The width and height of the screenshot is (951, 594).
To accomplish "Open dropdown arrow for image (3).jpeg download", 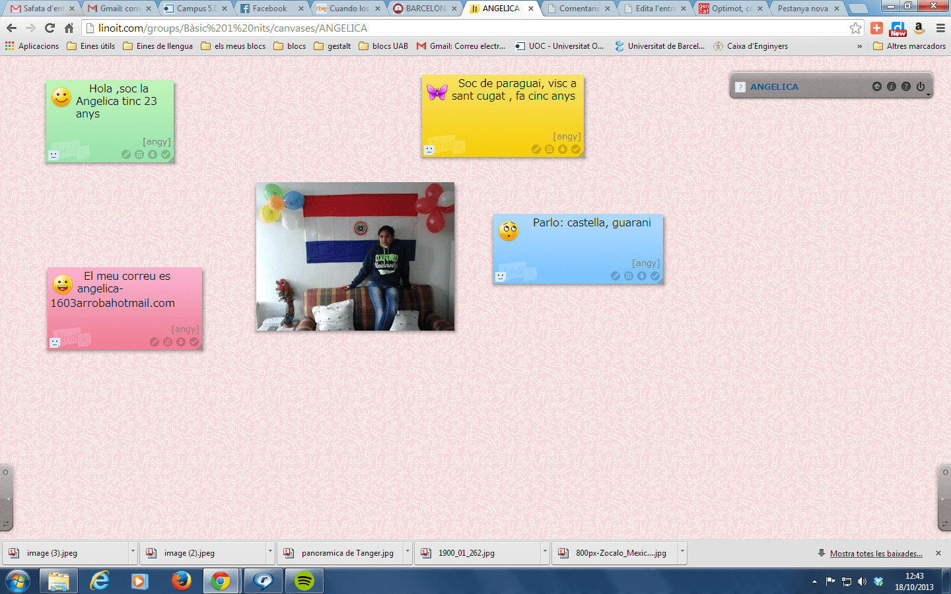I will pyautogui.click(x=133, y=551).
